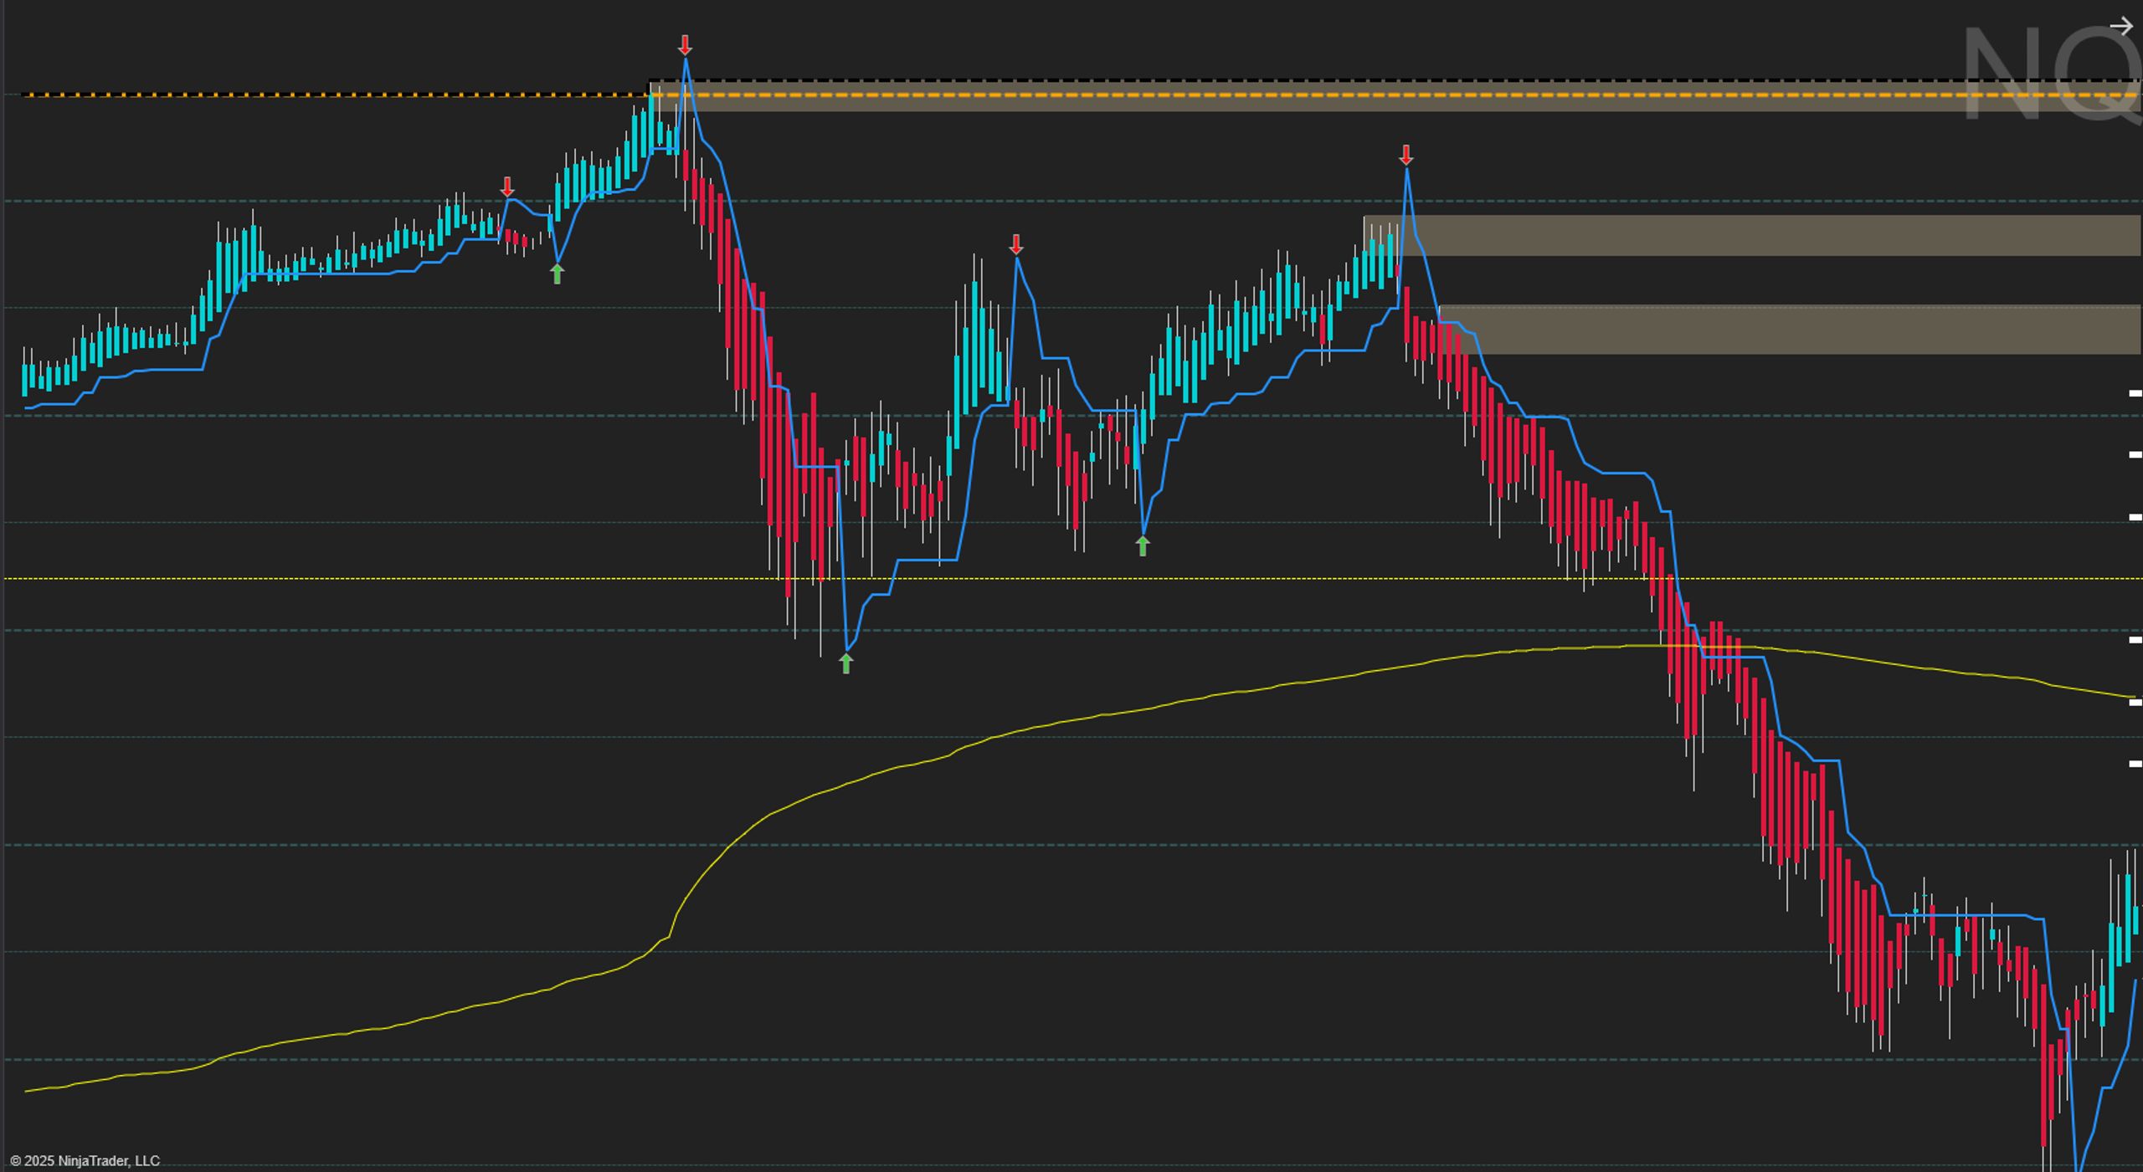Select the rightmost green buy arrow
Image resolution: width=2143 pixels, height=1172 pixels.
coord(1143,545)
